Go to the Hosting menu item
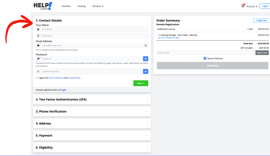Image resolution: width=270 pixels, height=156 pixels. (x=81, y=6)
